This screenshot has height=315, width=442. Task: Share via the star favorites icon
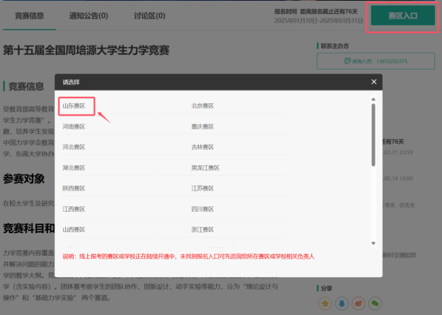coord(325,303)
